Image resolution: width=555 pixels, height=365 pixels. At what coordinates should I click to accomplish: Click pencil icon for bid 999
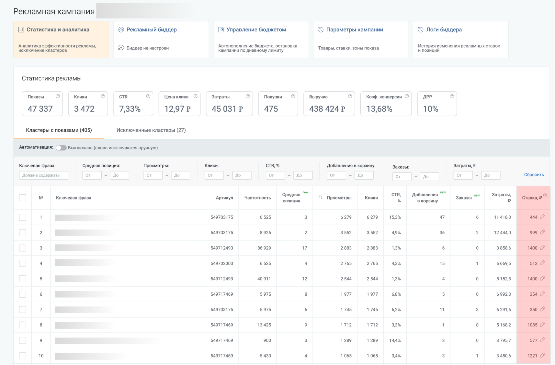pos(542,232)
